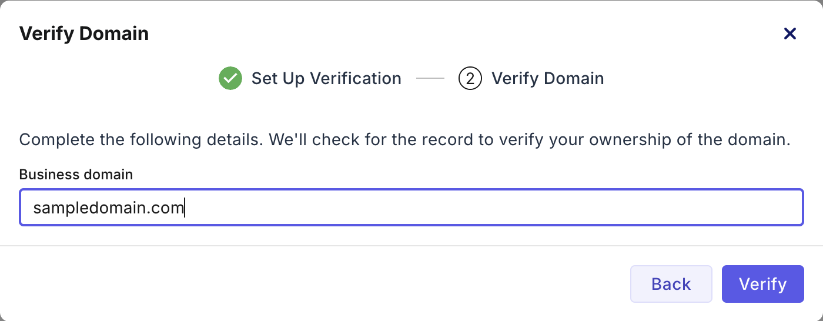Viewport: 823px width, 321px height.
Task: Select the Set Up Verification step label
Action: click(x=326, y=78)
